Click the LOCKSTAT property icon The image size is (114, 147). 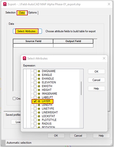[39, 116]
